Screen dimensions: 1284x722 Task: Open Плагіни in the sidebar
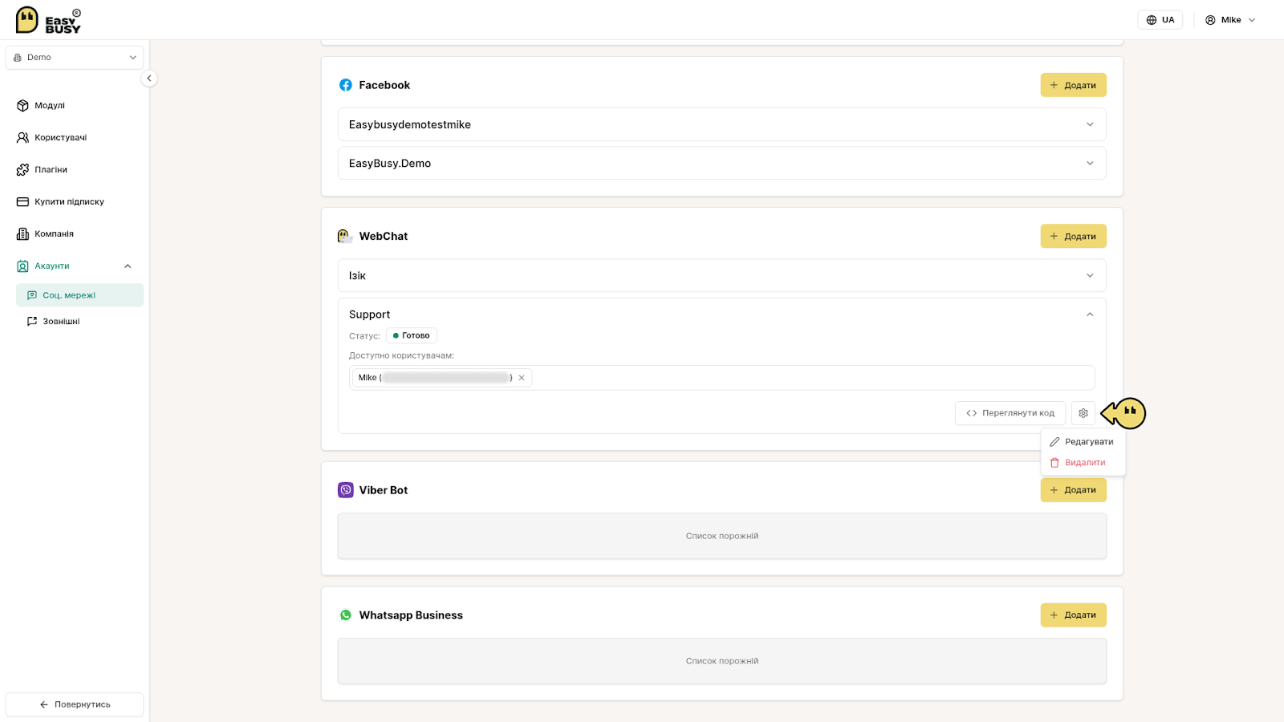coord(51,170)
